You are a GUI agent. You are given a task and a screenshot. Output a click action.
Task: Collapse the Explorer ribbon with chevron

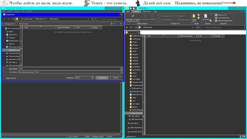(x=242, y=12)
